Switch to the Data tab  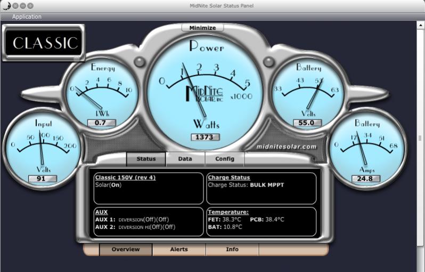(185, 159)
